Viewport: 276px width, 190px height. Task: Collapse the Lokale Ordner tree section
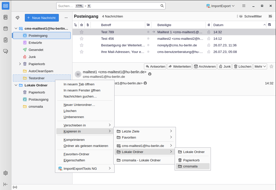[16, 85]
